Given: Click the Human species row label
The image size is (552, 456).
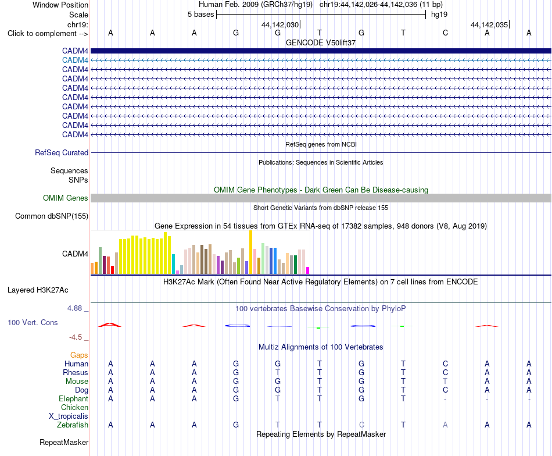Looking at the screenshot, I should tap(76, 364).
